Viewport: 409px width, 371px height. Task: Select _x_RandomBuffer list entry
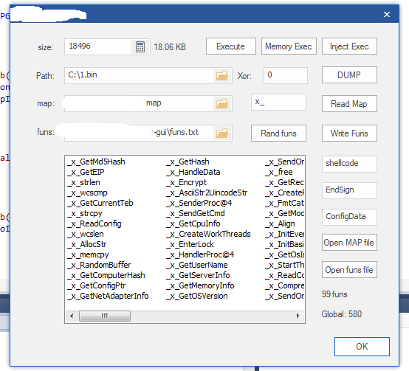(x=99, y=265)
